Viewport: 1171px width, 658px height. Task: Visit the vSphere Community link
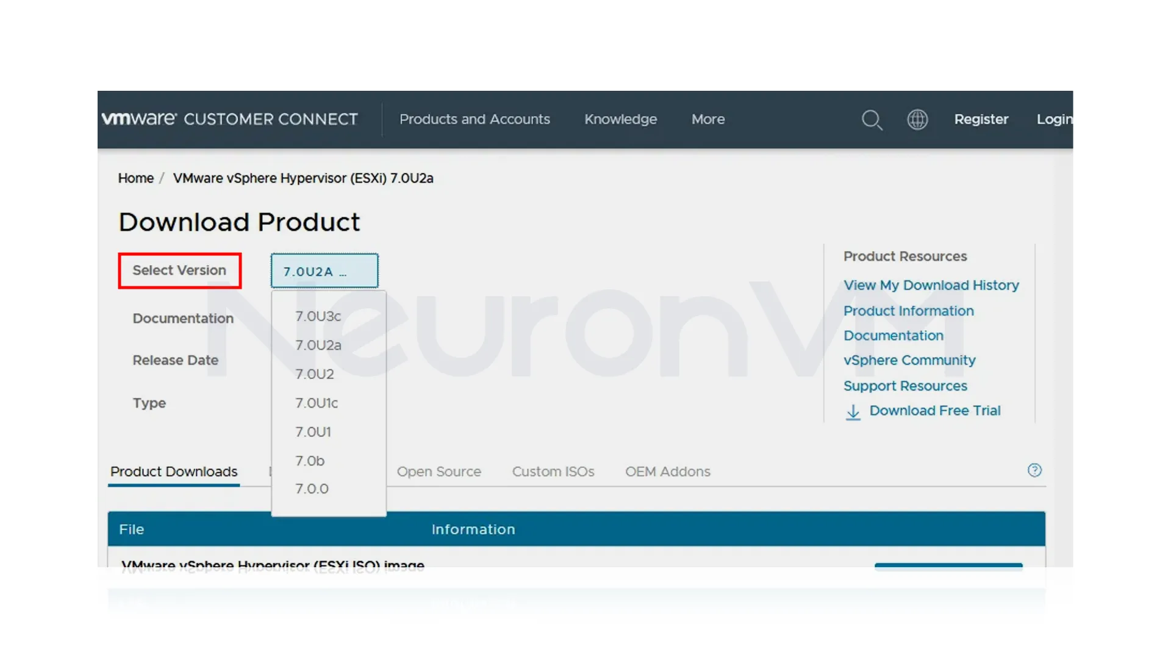[x=909, y=361]
